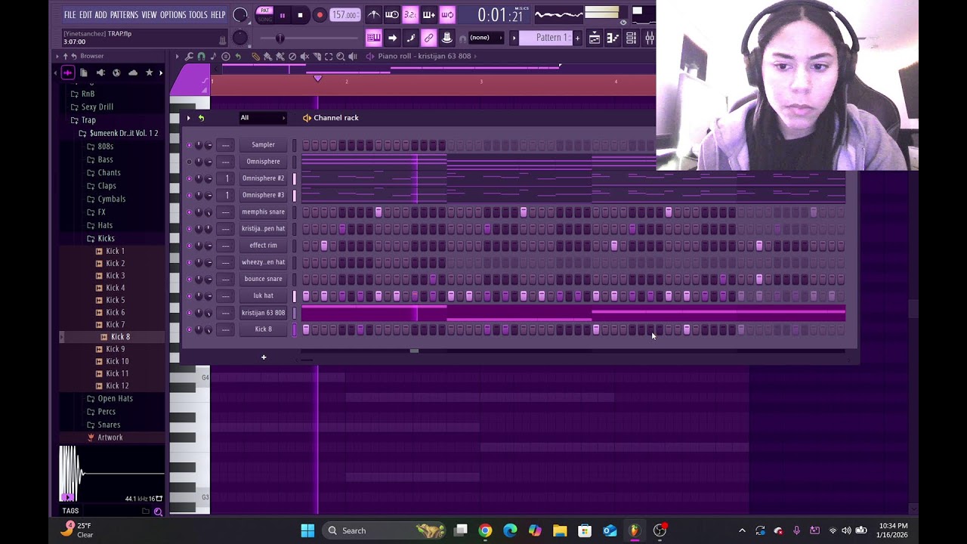The image size is (967, 544).
Task: Expand the Snares folder in browser
Action: [x=109, y=425]
